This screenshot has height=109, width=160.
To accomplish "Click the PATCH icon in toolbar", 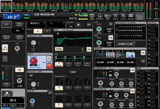I will 123,16.
